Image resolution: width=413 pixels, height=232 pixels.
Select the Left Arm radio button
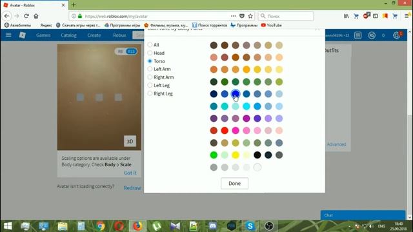(150, 69)
